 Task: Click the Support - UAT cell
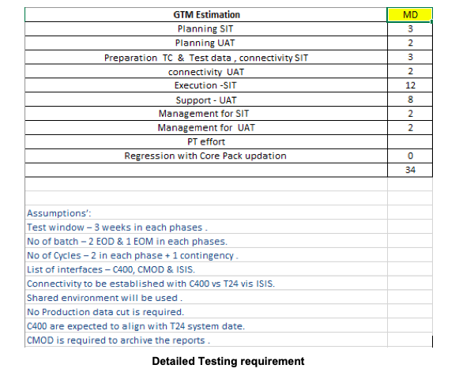click(x=206, y=100)
